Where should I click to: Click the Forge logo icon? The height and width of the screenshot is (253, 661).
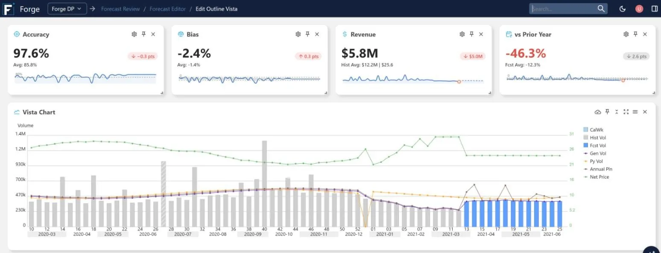point(9,9)
